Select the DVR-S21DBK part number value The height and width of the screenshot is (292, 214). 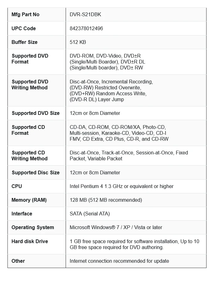tap(85, 15)
